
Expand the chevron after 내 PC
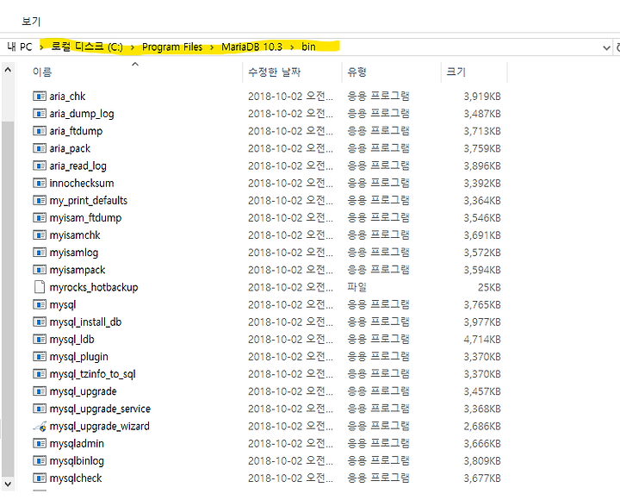[x=41, y=47]
